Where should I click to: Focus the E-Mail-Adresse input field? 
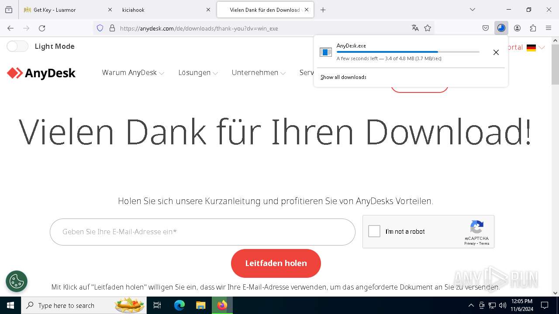203,232
